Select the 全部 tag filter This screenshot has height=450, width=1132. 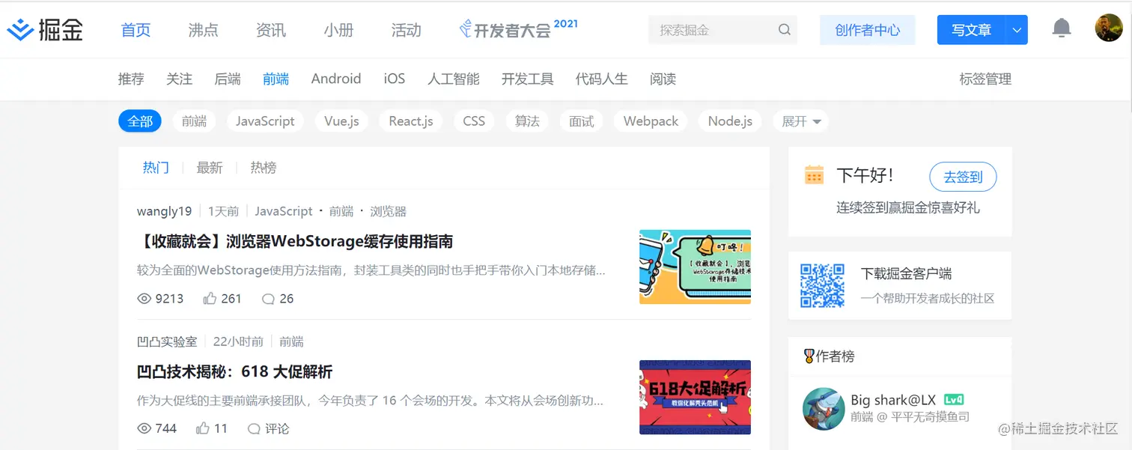[140, 121]
